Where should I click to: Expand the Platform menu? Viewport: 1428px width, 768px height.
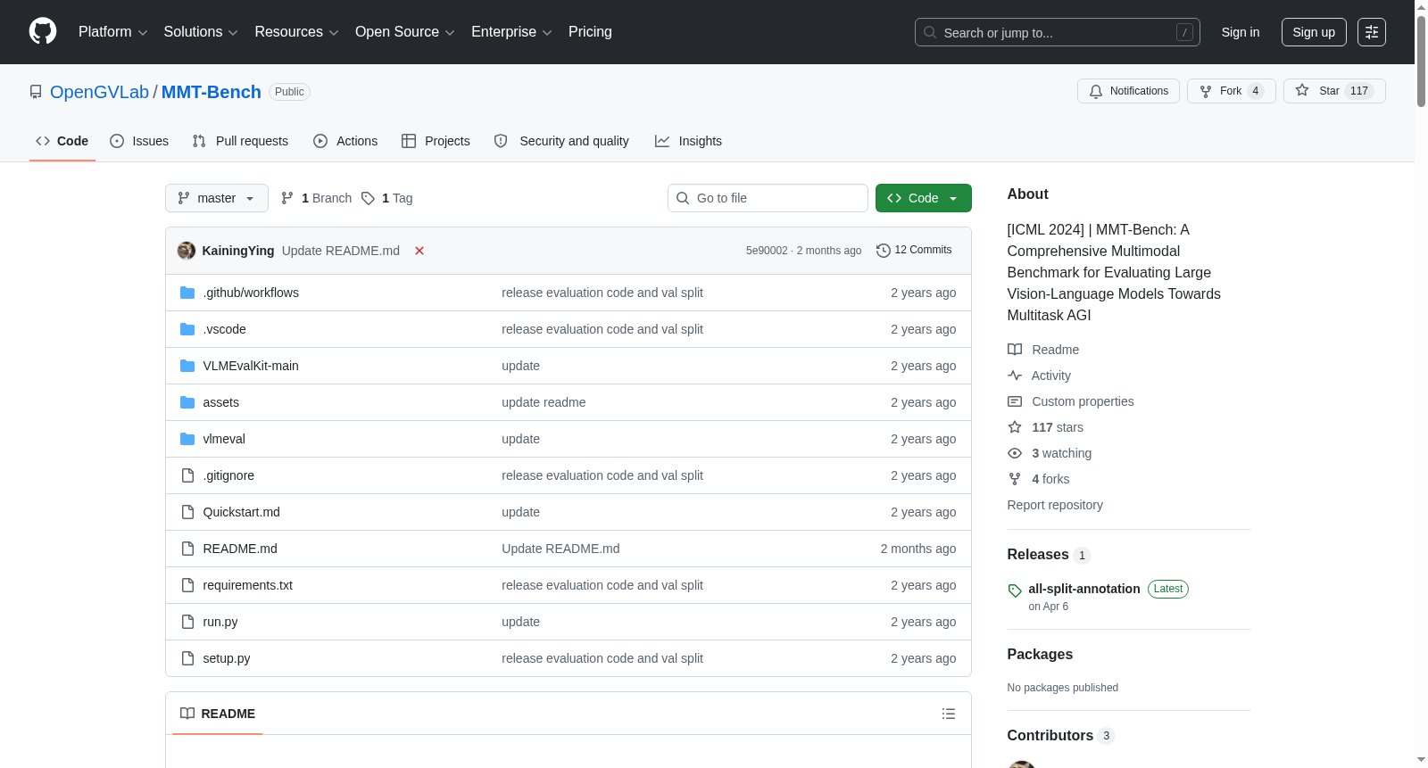pos(113,32)
